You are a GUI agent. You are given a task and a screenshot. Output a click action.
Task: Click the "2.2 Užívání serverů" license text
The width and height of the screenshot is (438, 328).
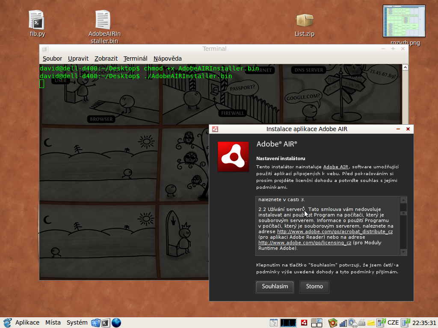click(x=281, y=209)
